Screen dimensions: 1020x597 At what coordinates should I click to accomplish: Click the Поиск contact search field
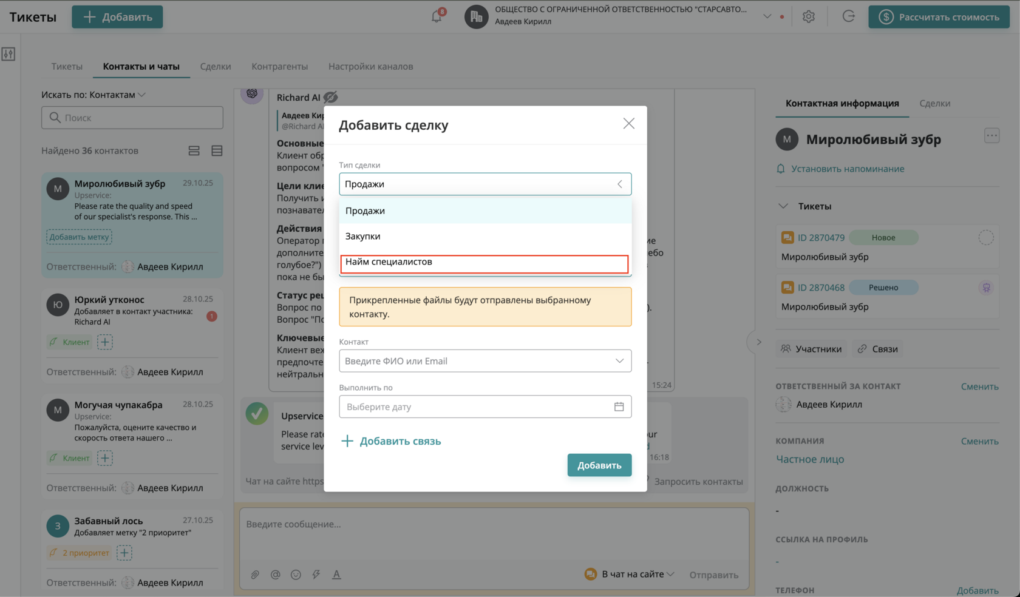point(132,118)
